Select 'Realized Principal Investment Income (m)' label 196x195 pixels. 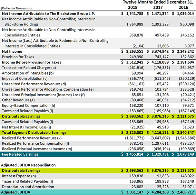point(37,149)
